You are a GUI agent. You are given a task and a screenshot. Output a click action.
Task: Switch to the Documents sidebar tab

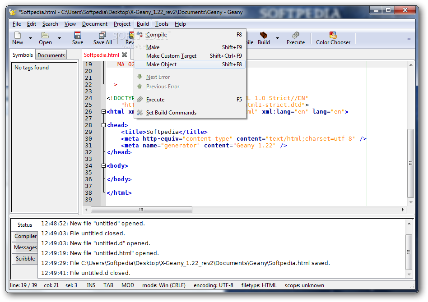coord(51,55)
